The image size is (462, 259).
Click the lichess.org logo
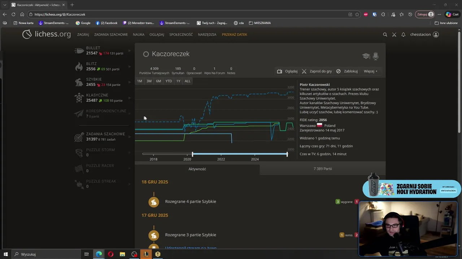(47, 34)
